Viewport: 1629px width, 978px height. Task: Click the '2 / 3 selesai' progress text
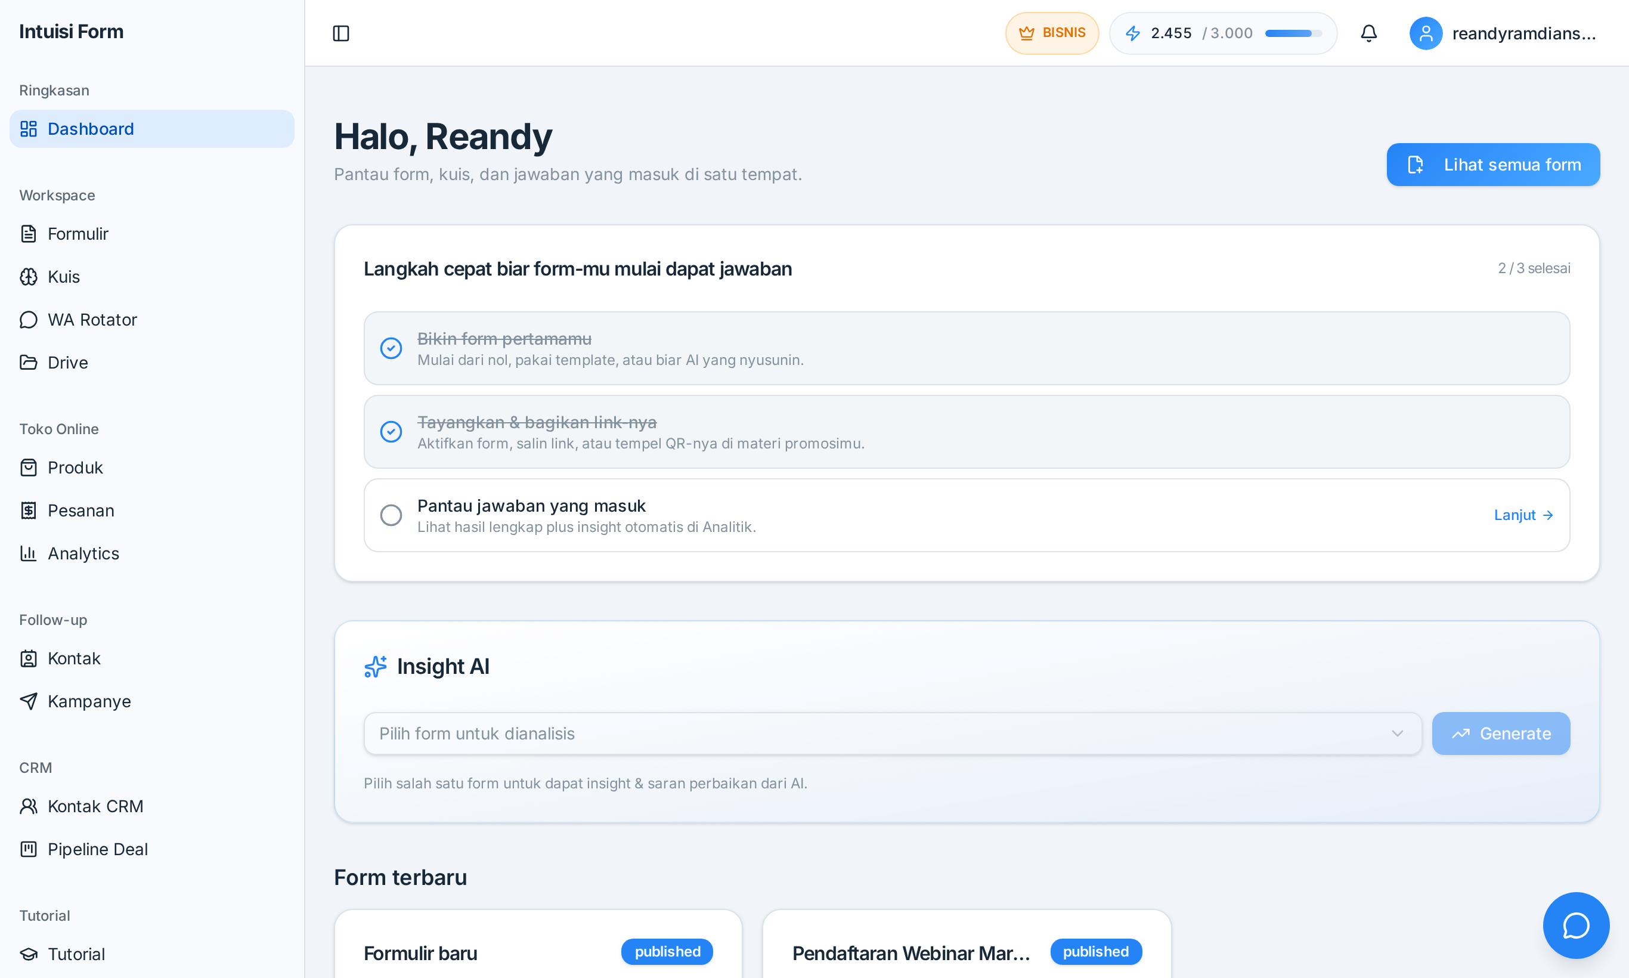[1534, 268]
